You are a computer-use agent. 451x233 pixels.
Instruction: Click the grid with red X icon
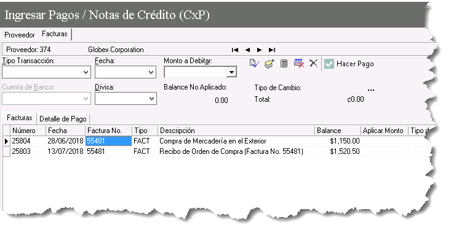point(299,63)
